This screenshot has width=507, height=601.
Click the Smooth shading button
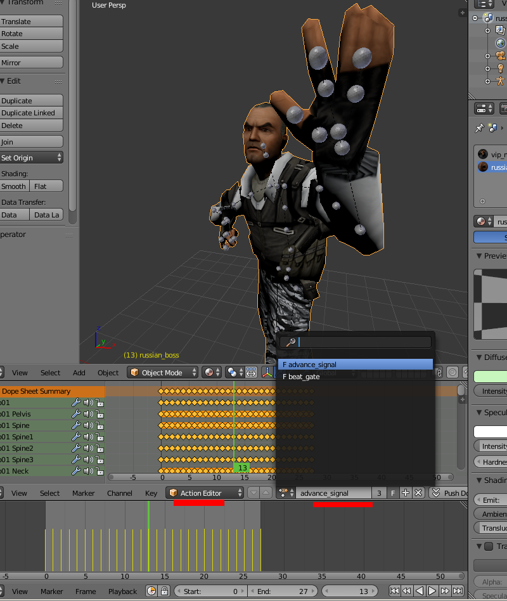click(x=14, y=186)
